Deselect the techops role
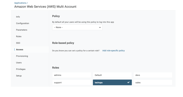 pos(112,82)
